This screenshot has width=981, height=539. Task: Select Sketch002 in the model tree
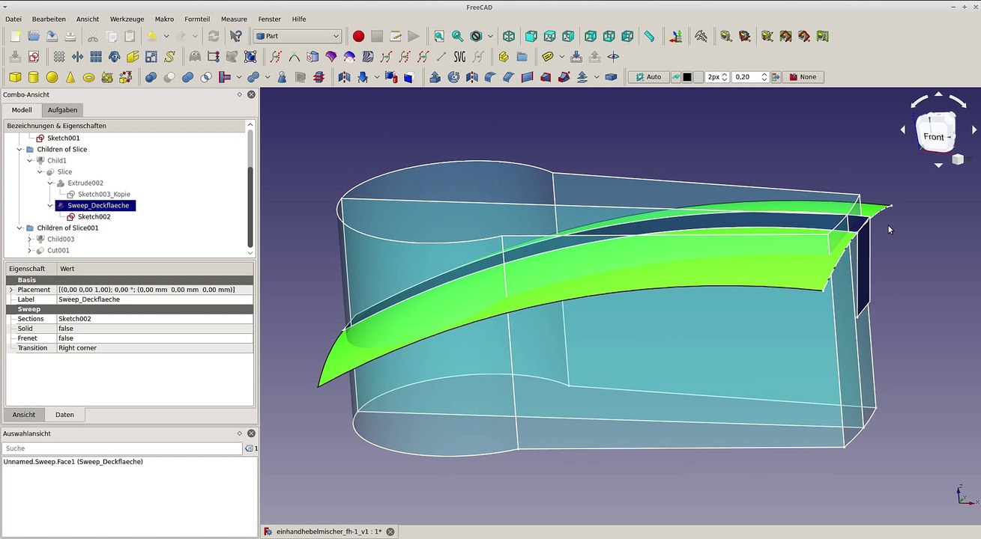pyautogui.click(x=94, y=217)
